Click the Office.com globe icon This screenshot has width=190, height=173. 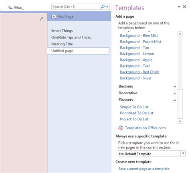[121, 128]
